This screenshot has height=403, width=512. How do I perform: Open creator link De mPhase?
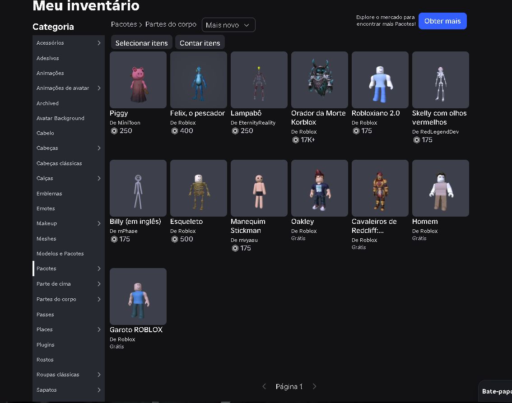pyautogui.click(x=123, y=231)
